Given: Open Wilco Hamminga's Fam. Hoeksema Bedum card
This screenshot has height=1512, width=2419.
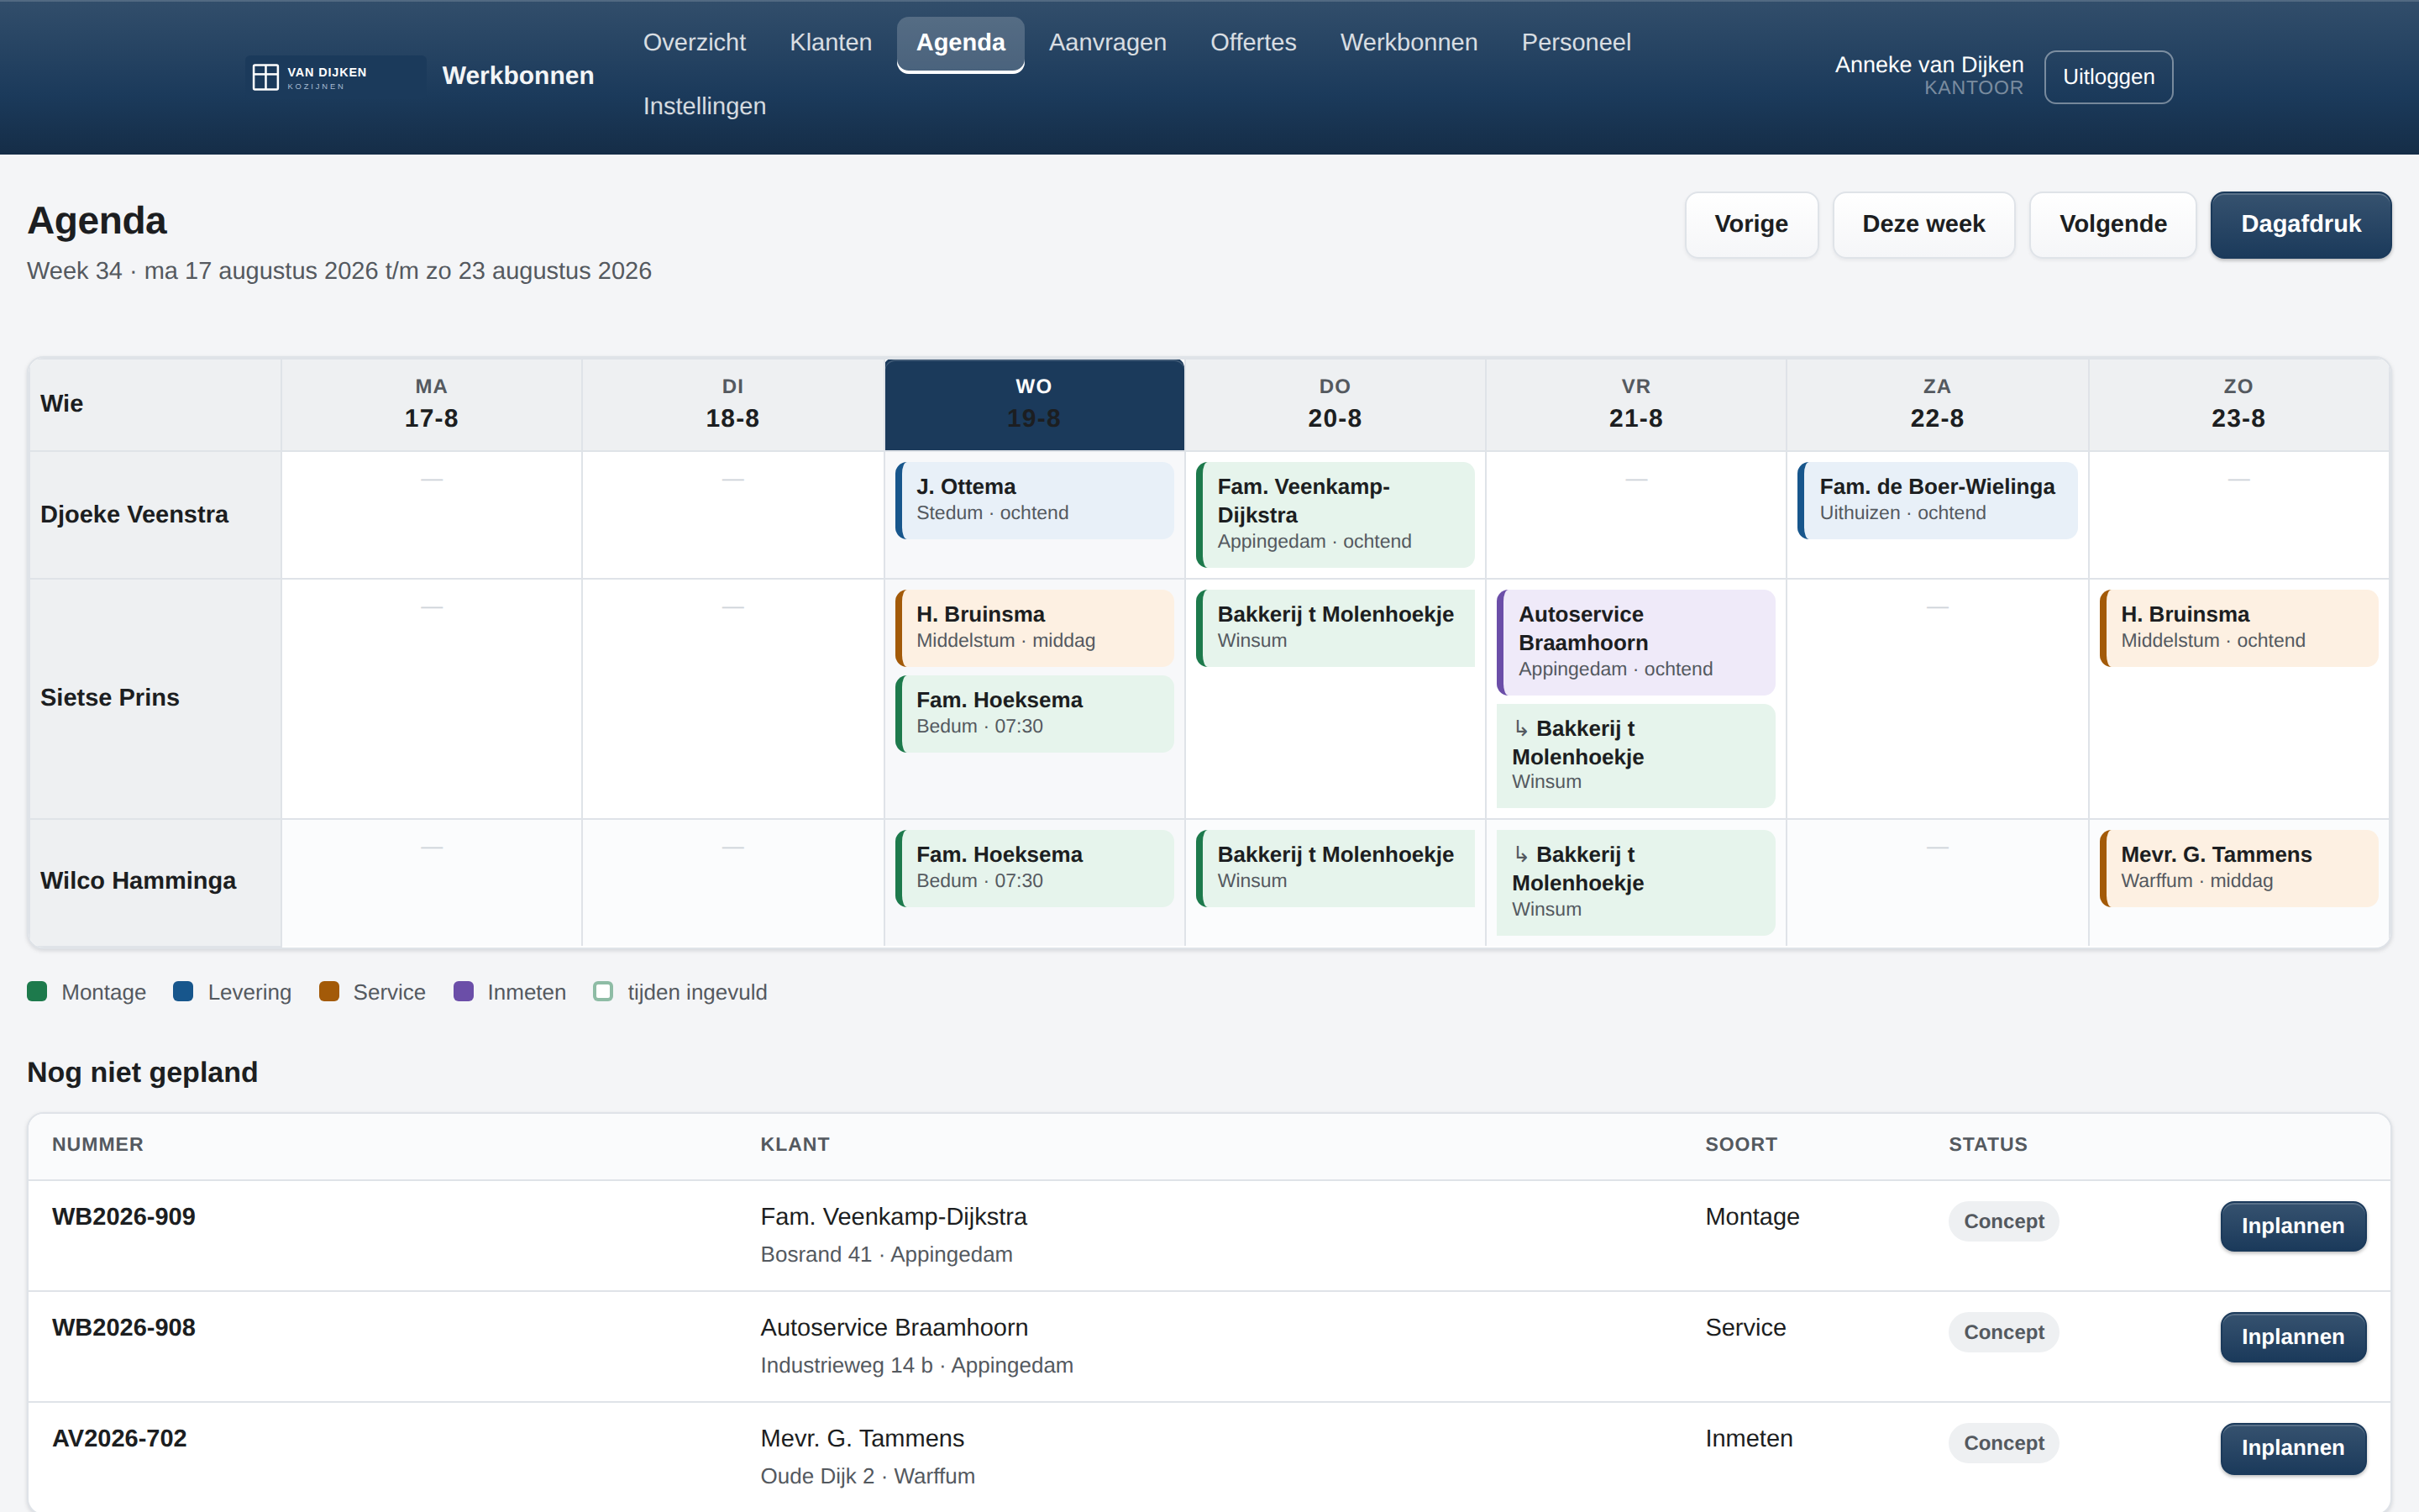Looking at the screenshot, I should click(x=1035, y=868).
